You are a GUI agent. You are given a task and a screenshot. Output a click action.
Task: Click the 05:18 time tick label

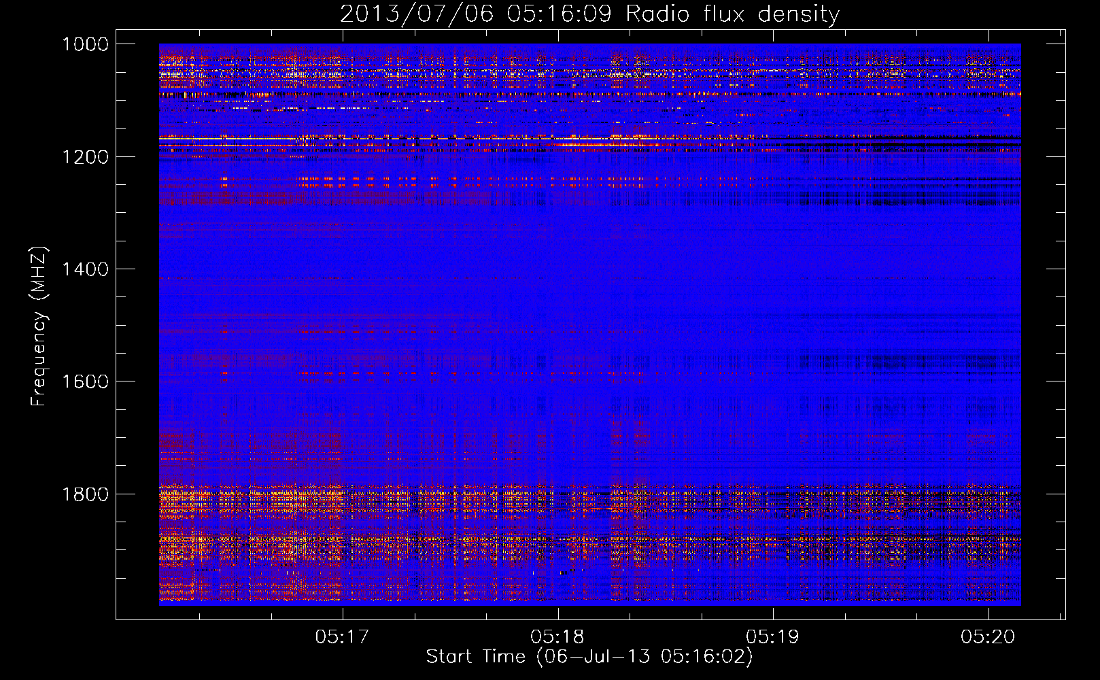[x=557, y=636]
